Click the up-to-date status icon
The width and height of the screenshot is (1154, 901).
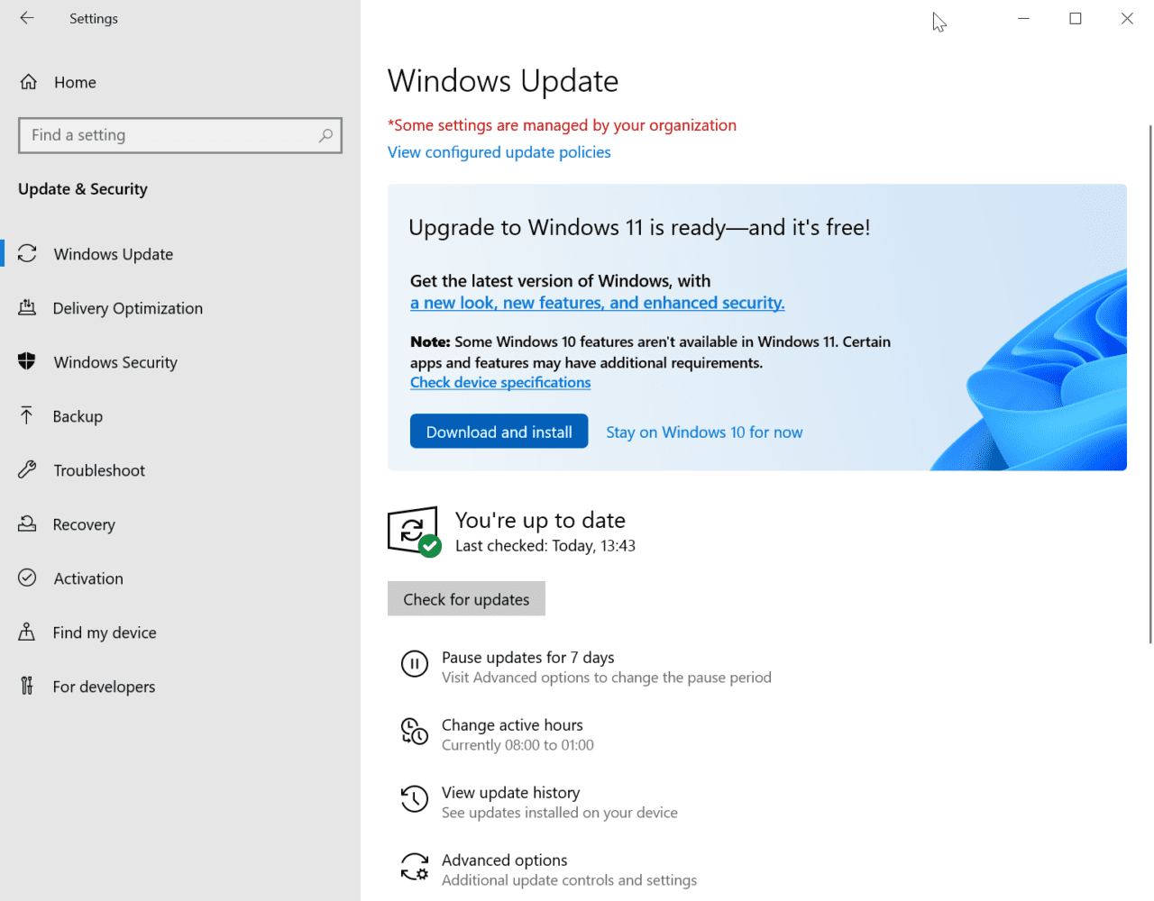[x=414, y=532]
